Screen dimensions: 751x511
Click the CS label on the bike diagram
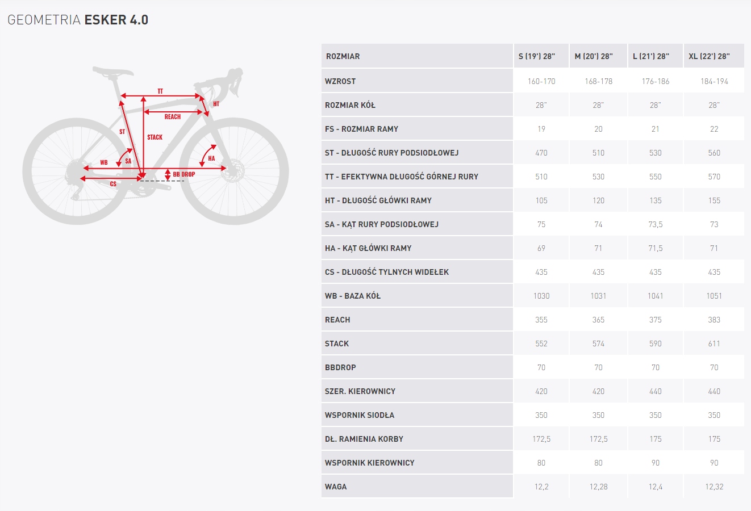point(113,184)
